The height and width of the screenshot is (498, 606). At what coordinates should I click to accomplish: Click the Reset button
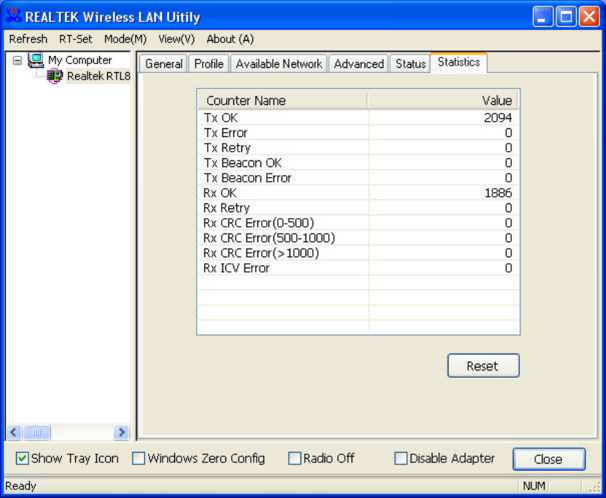[483, 365]
